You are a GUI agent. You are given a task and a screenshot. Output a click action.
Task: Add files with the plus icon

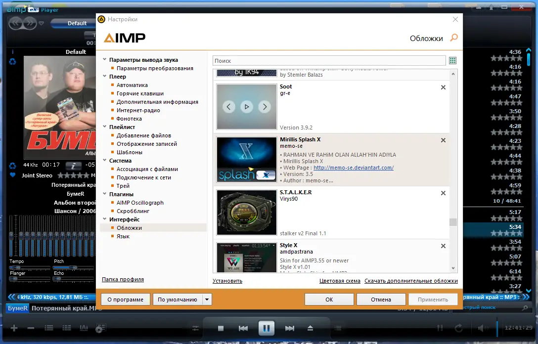coord(14,328)
